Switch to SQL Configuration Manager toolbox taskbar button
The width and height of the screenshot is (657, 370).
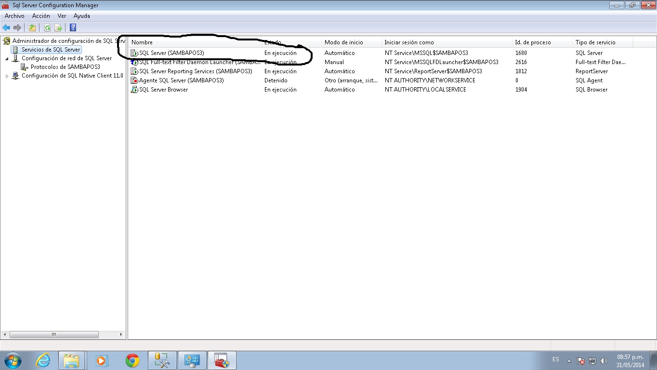coord(222,360)
